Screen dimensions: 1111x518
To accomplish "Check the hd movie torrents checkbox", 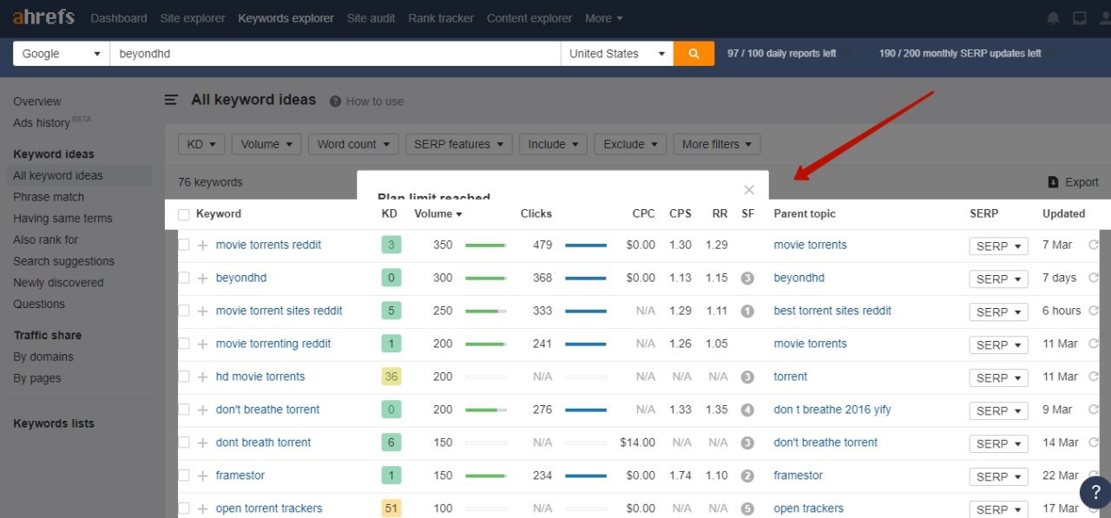I will (183, 377).
